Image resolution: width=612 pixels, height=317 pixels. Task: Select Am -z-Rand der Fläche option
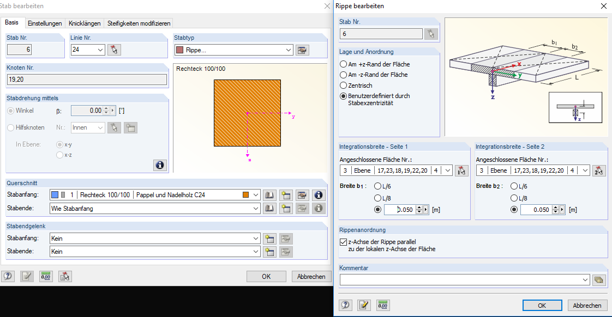pyautogui.click(x=374, y=75)
